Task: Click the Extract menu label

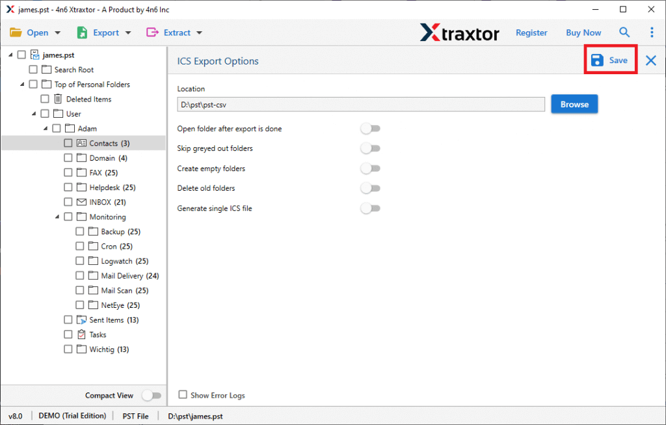Action: [x=177, y=33]
